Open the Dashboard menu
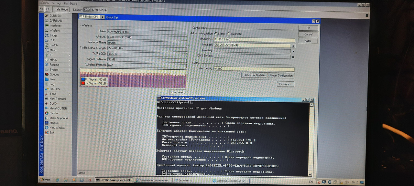This screenshot has height=186, width=414. pos(71,3)
